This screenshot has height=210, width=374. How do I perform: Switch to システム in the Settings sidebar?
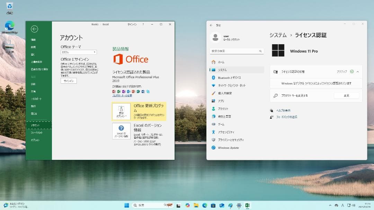[x=223, y=70]
